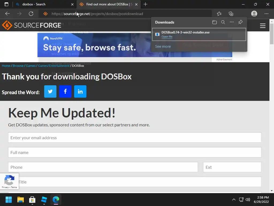Open network status tray icon

[x=241, y=200]
